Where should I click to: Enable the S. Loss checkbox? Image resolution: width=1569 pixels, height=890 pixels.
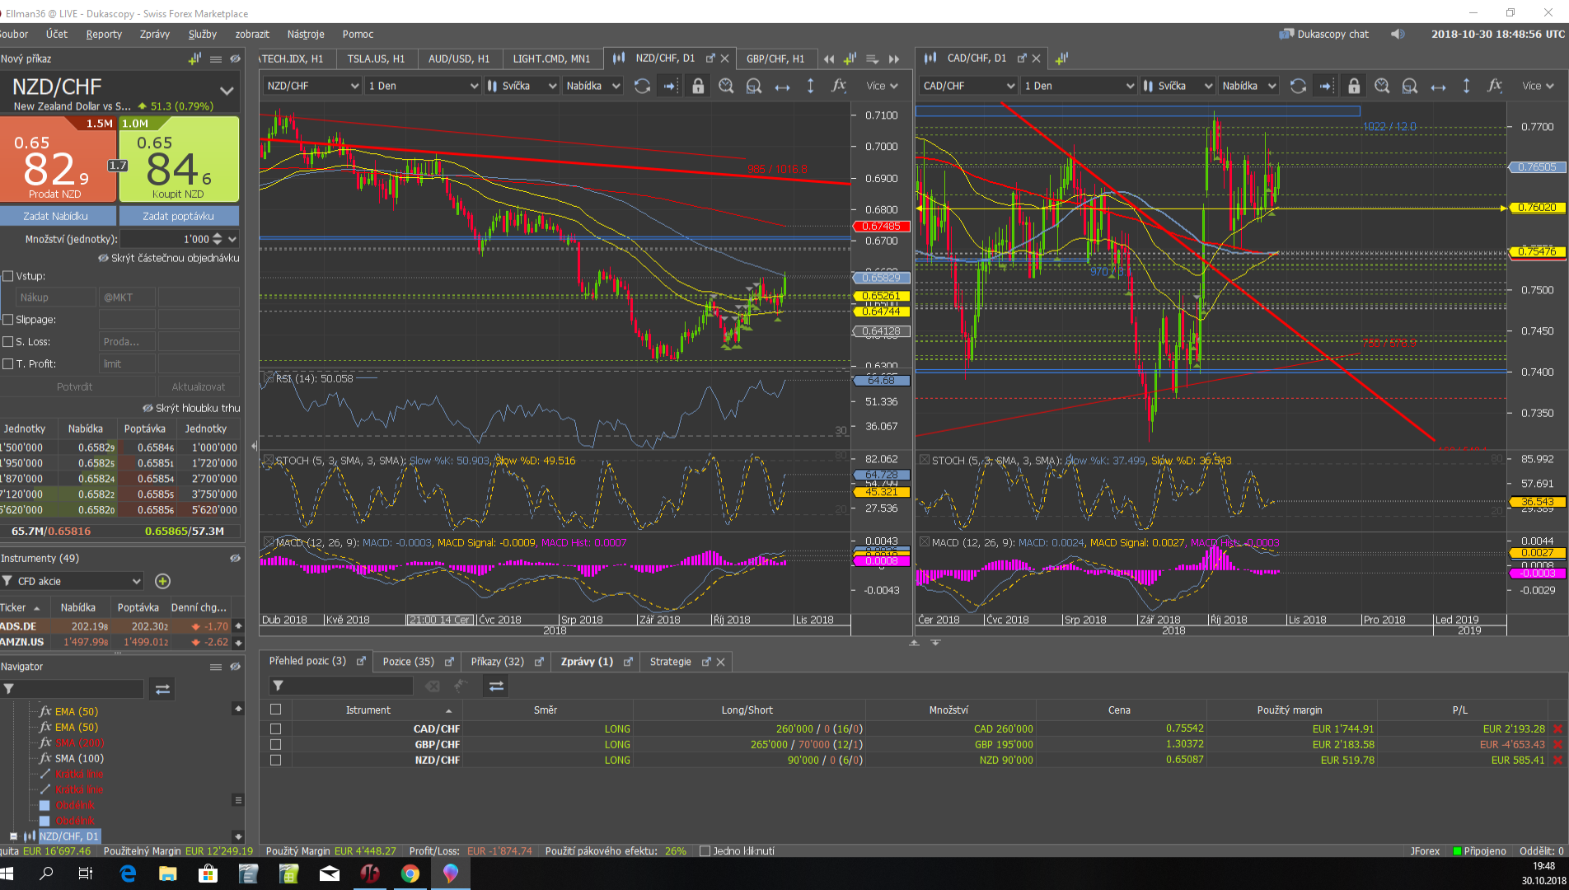click(8, 341)
